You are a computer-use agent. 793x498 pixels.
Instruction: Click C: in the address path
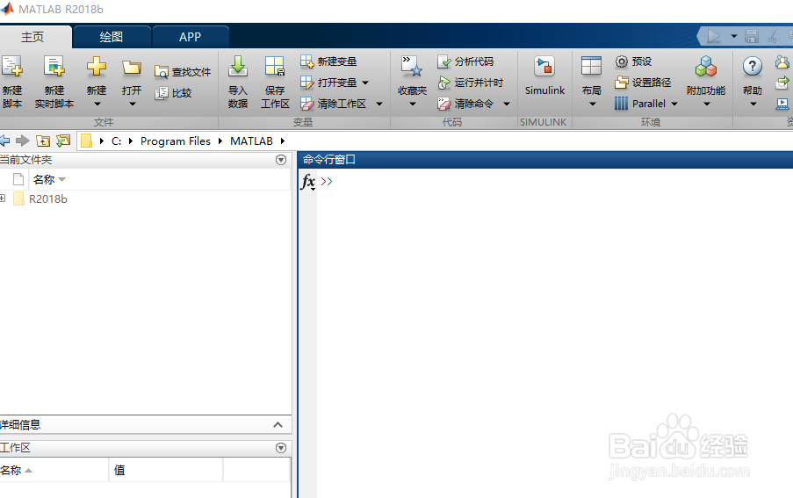pos(116,141)
